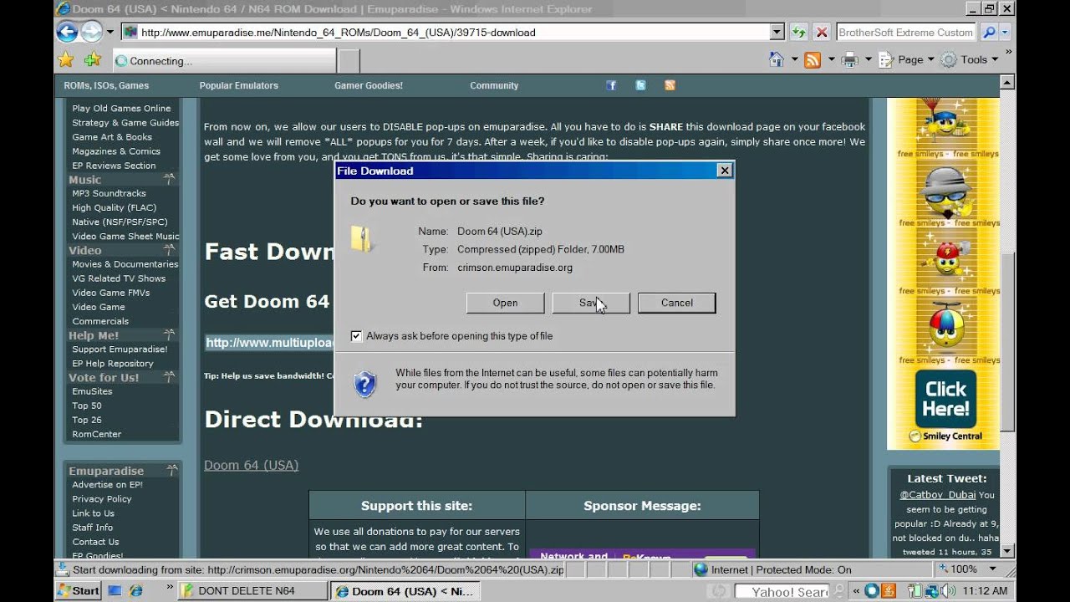
Task: Open Movies & Documentaries sidebar link
Action: click(125, 264)
